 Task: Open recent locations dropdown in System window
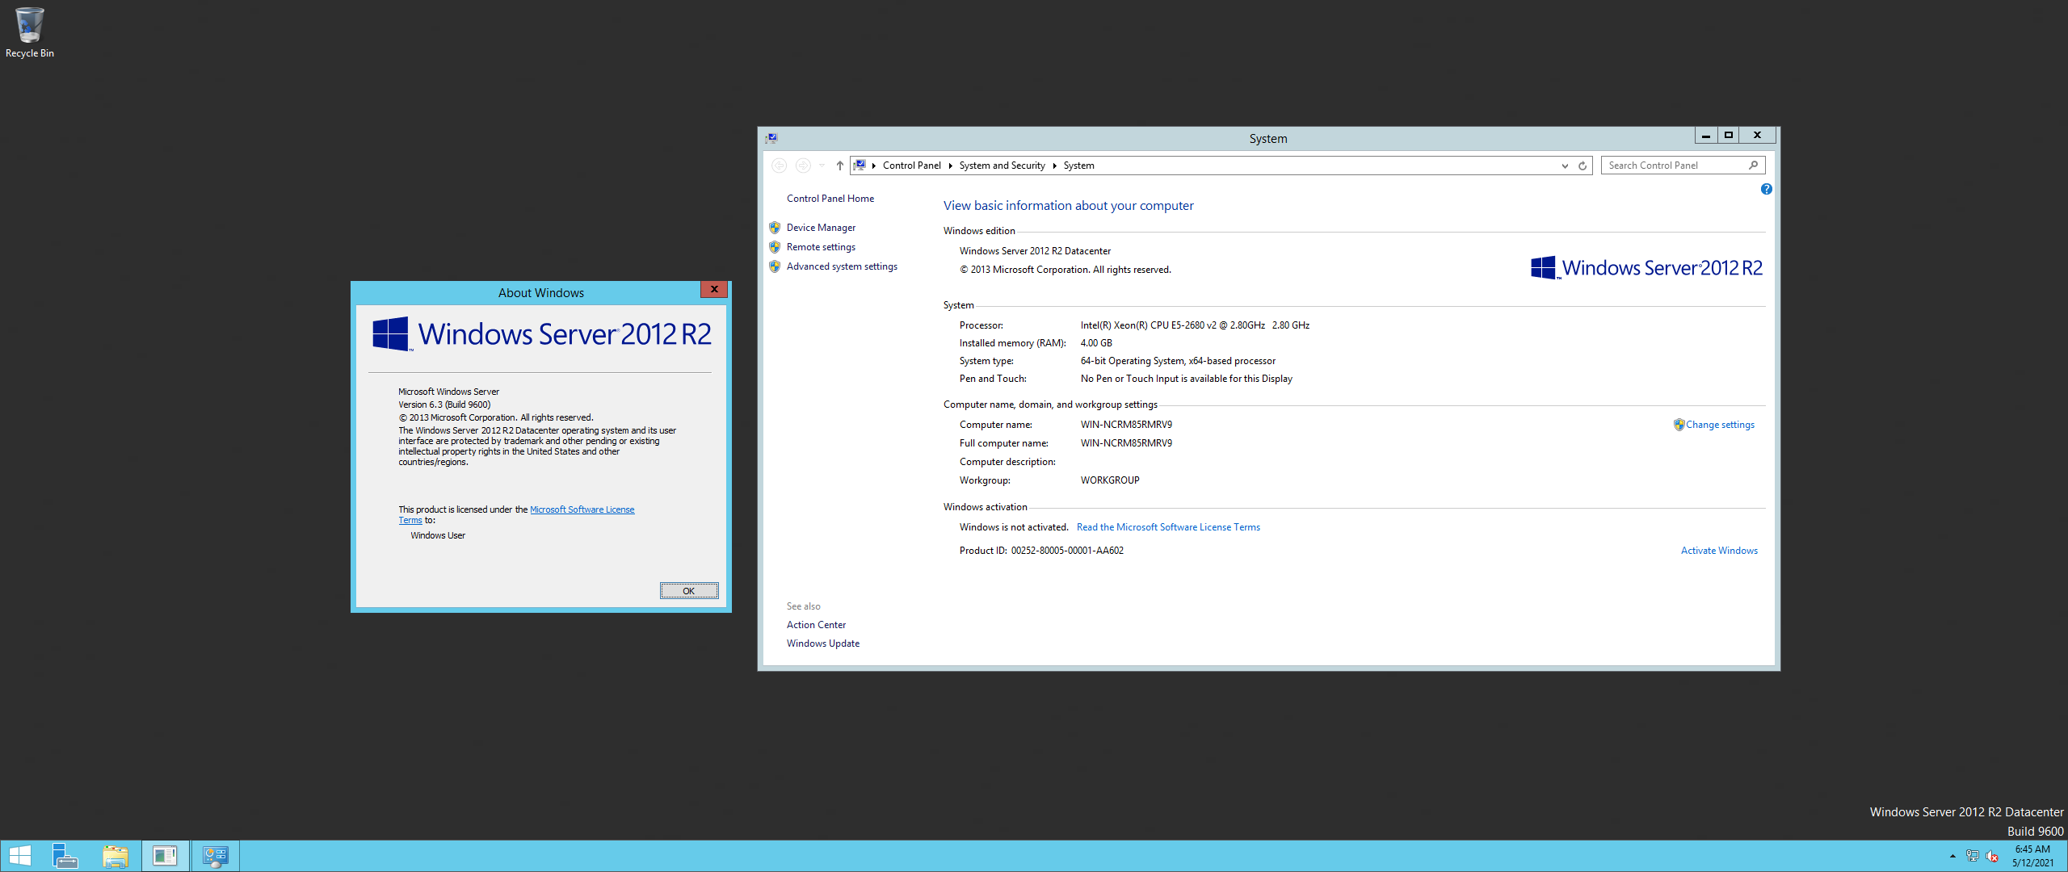pos(822,166)
